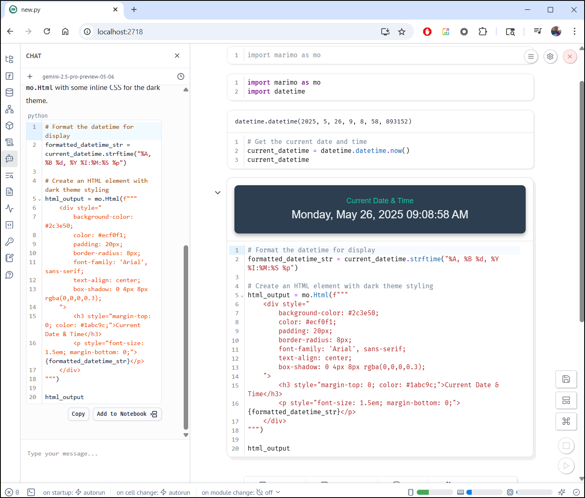Open the terminal icon in status bar
The width and height of the screenshot is (585, 498).
pyautogui.click(x=31, y=492)
